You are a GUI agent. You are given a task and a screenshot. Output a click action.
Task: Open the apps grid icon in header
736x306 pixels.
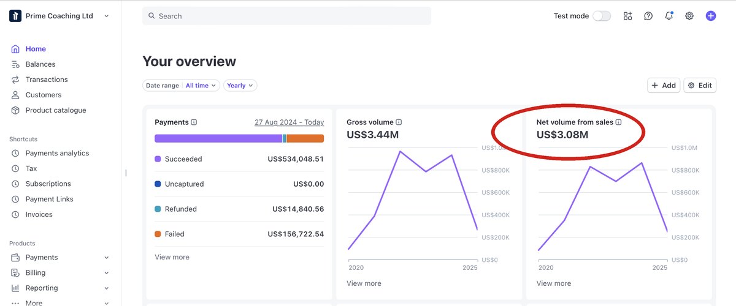tap(627, 16)
